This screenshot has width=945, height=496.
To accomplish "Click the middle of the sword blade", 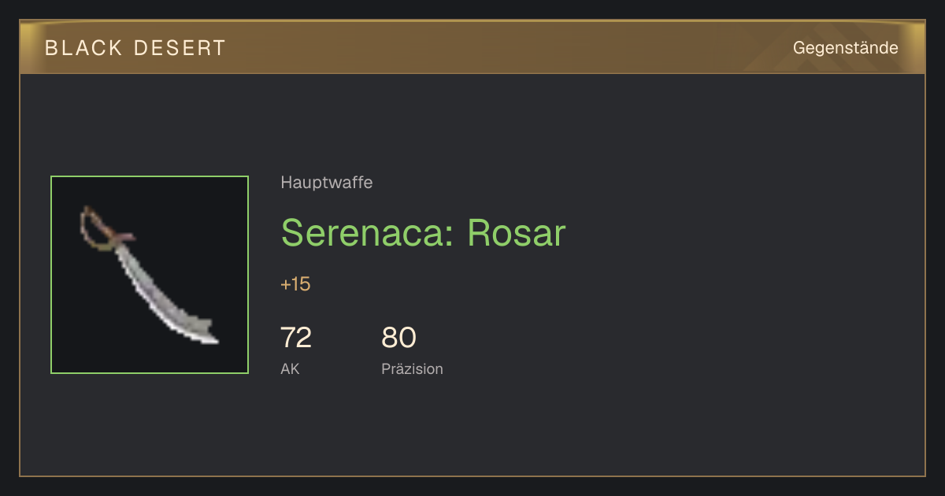I will (x=154, y=283).
